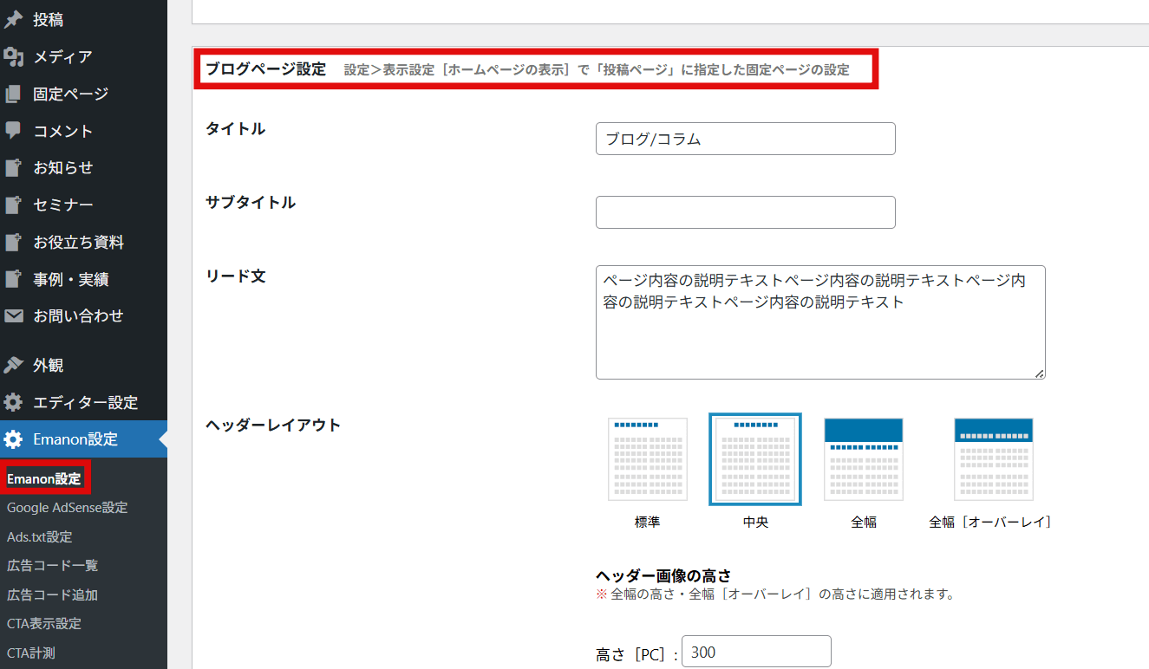Open the お知らせ menu item
The width and height of the screenshot is (1149, 669).
[63, 168]
